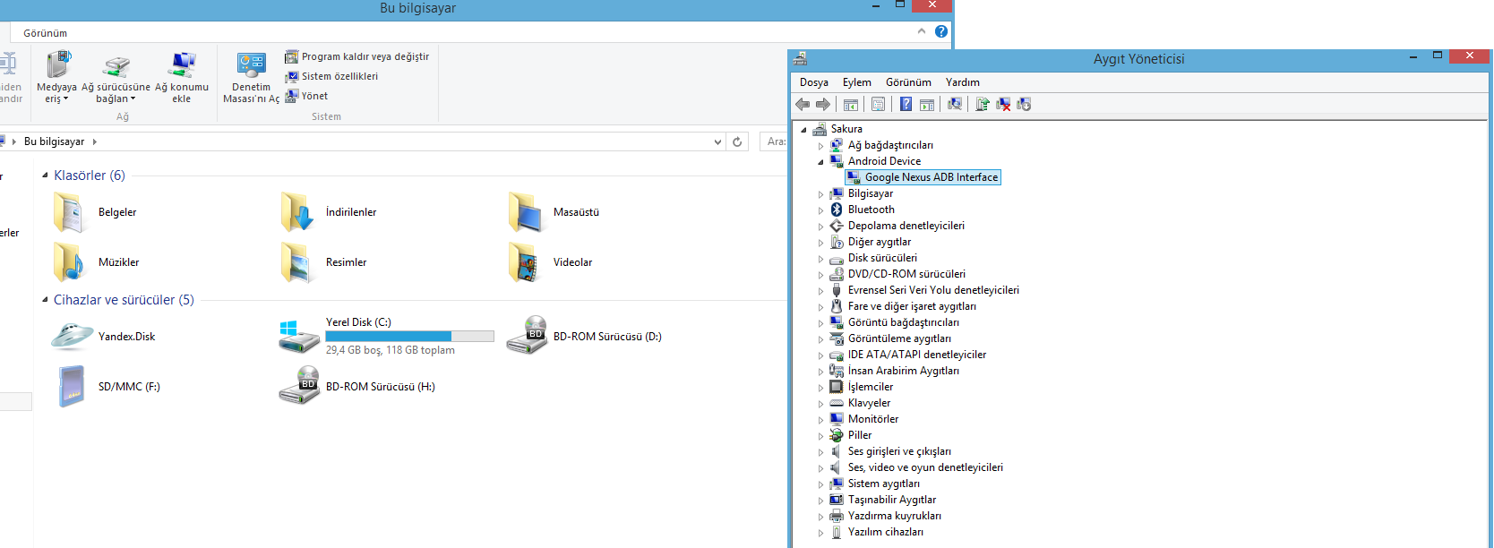Select the Resimler folder icon
The image size is (1494, 548).
[x=296, y=262]
